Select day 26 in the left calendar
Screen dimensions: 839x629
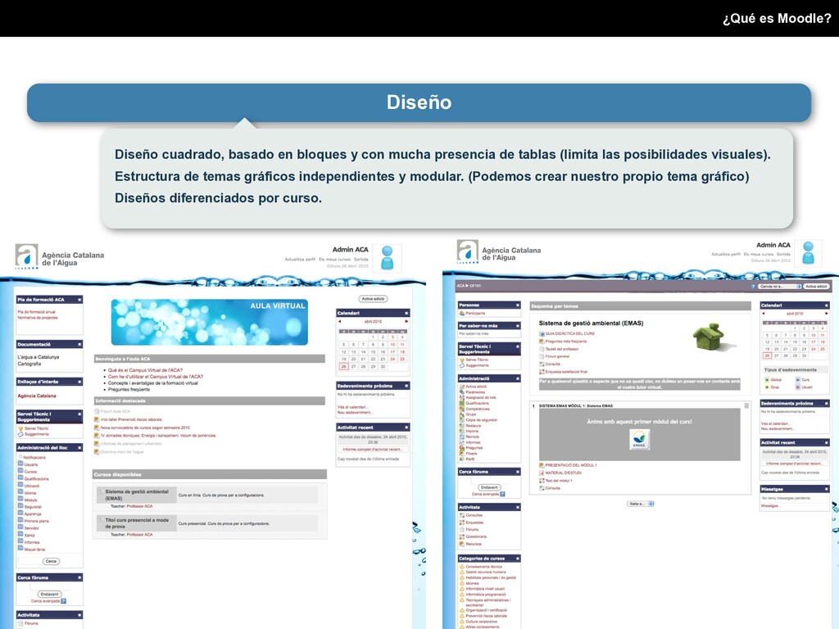click(x=343, y=366)
